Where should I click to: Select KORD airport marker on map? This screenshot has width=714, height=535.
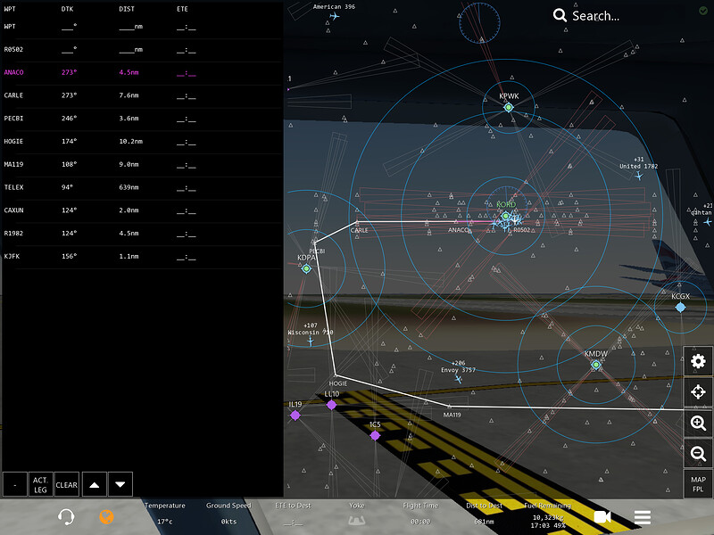coord(505,215)
